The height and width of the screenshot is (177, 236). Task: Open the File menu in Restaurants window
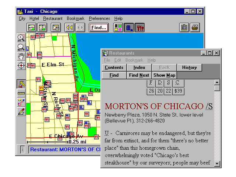tap(107, 60)
